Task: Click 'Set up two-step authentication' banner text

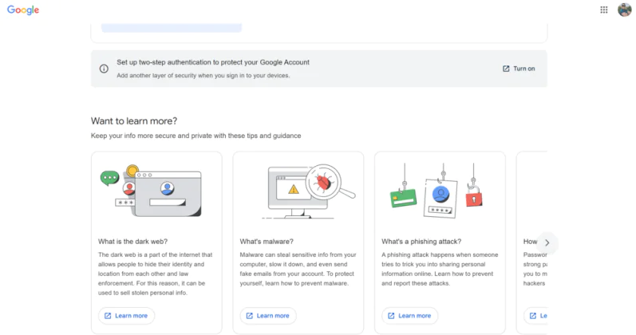Action: pos(213,62)
